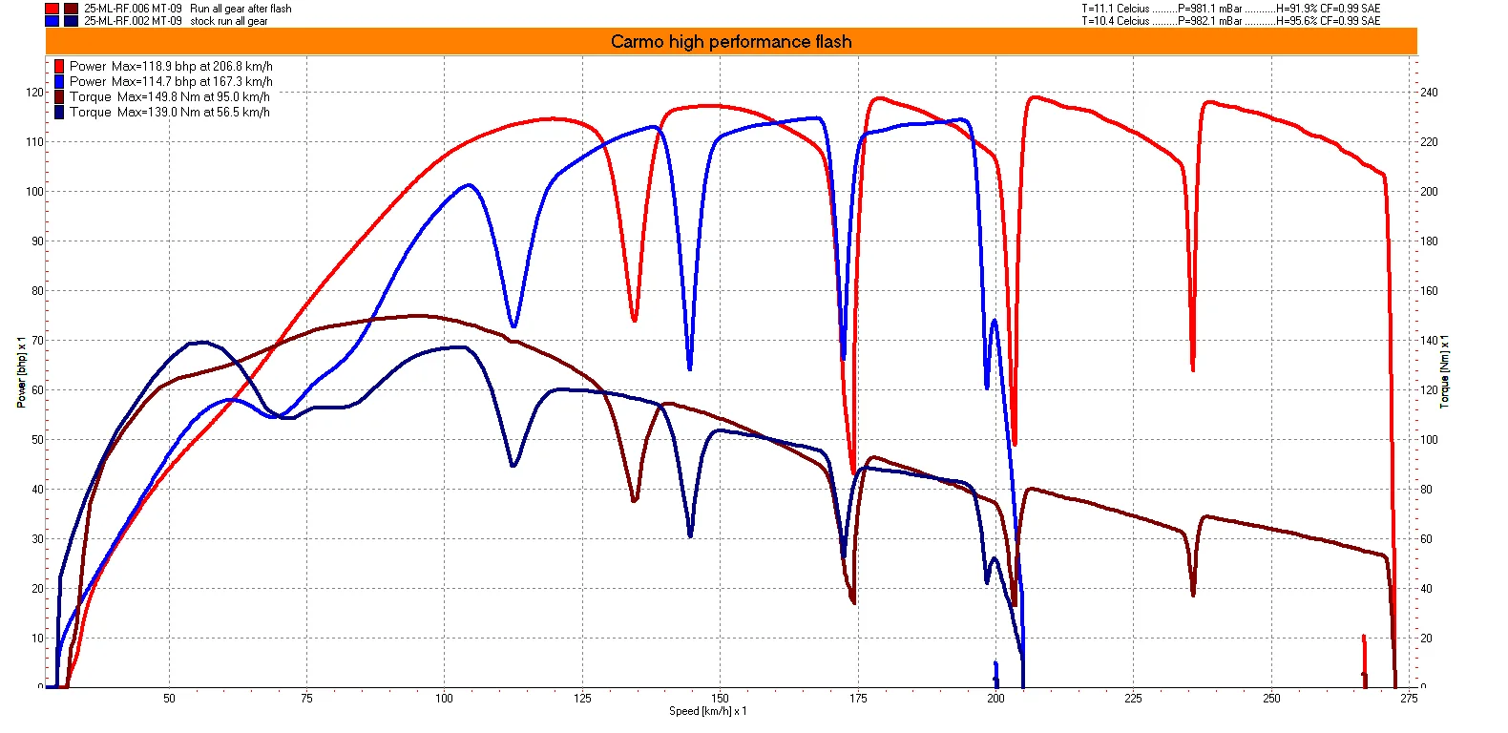
Task: Click the dark red swatch beside 25-ML-RF.006 header
Action: [x=71, y=9]
